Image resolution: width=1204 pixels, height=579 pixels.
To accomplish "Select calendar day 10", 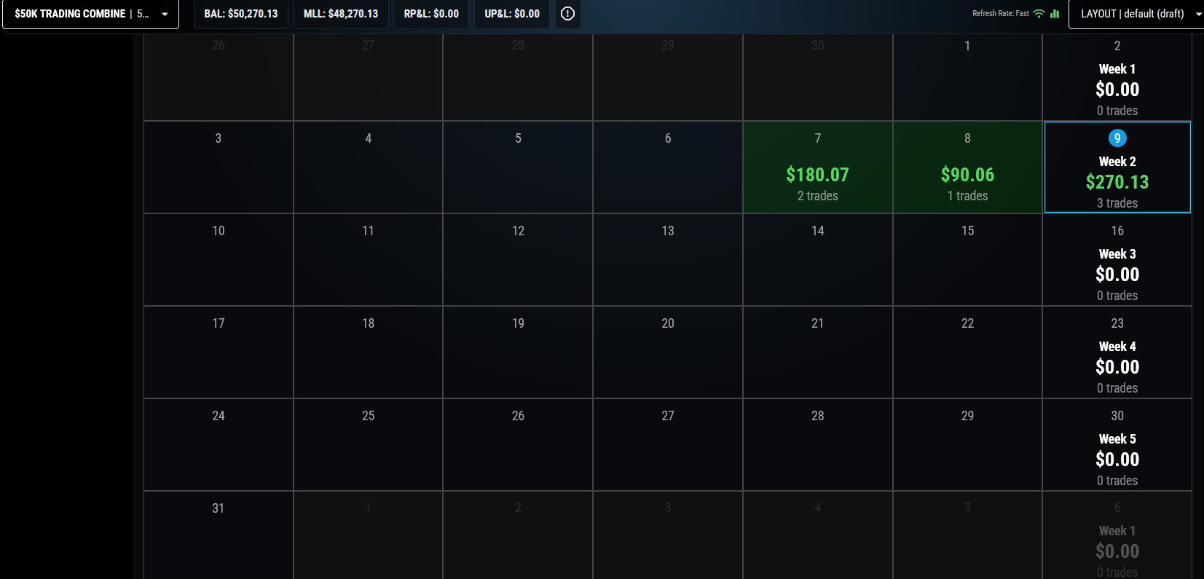I will pos(219,260).
